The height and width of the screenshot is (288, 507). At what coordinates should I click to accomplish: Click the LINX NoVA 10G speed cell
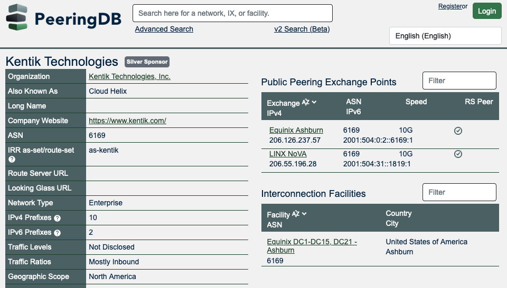tap(406, 154)
